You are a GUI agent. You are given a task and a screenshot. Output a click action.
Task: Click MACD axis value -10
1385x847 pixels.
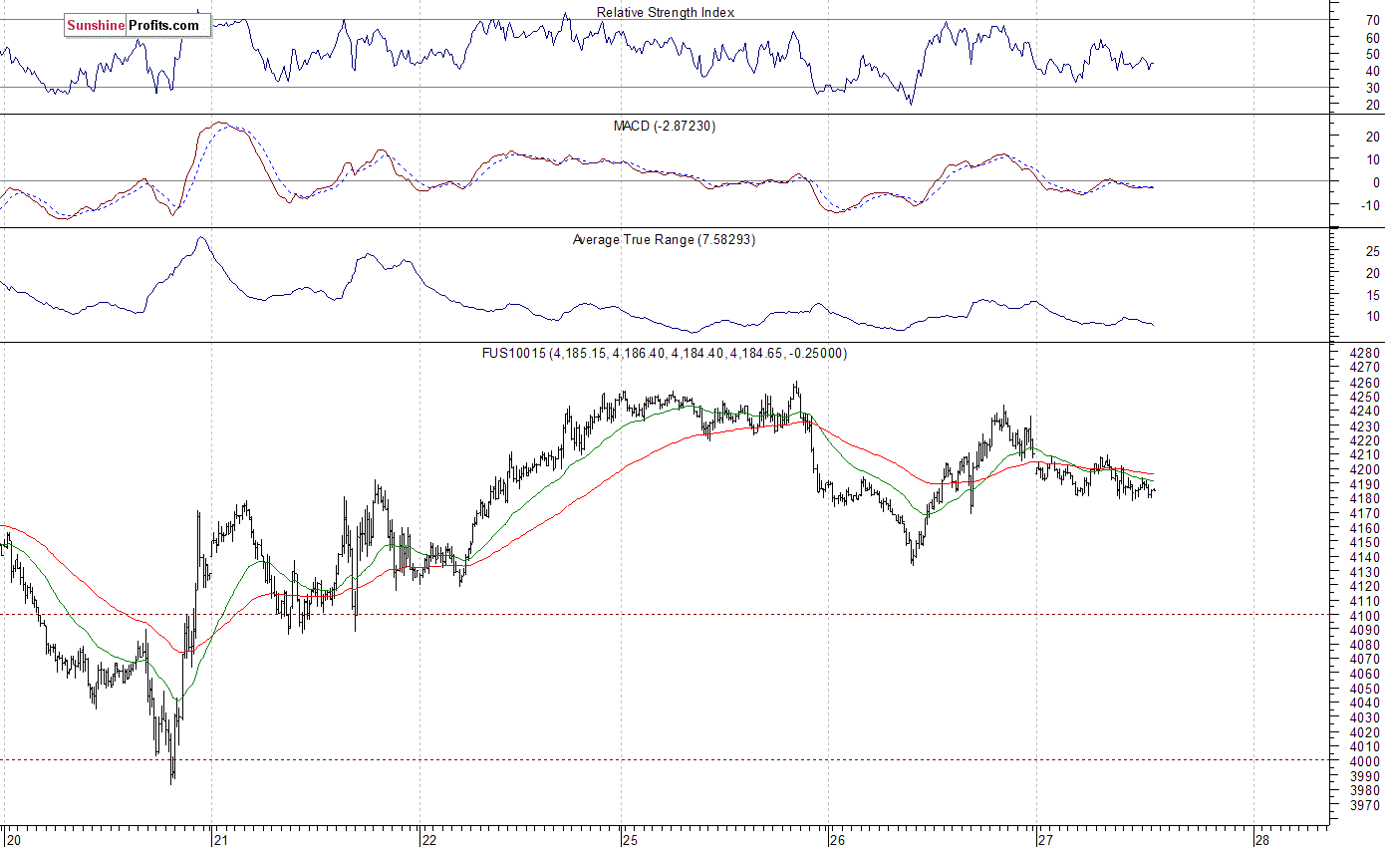1369,205
